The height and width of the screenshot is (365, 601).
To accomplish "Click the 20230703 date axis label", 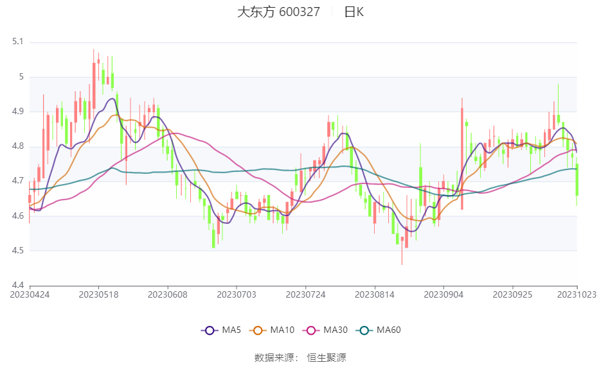I will [237, 294].
